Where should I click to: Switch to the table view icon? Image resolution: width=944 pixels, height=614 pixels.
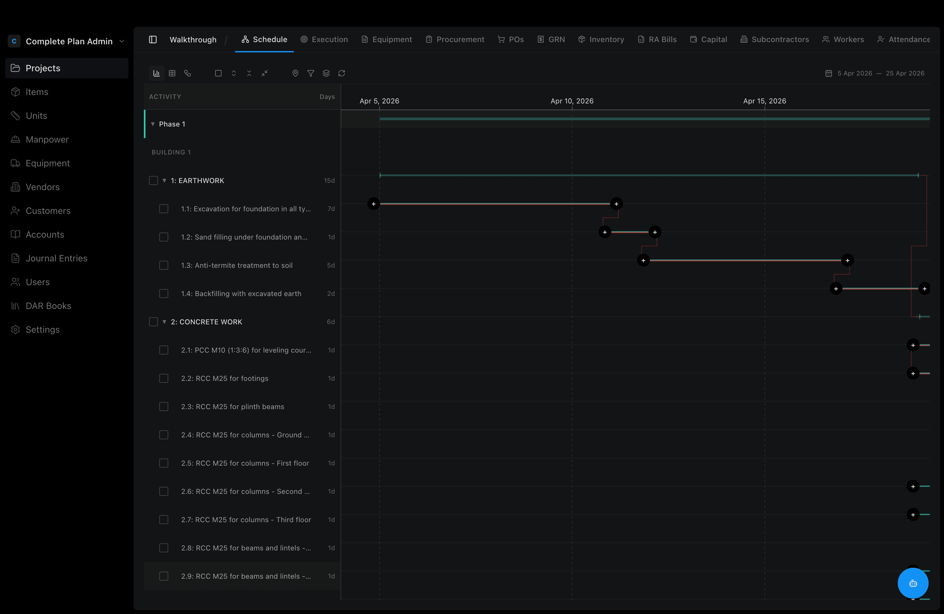[172, 74]
